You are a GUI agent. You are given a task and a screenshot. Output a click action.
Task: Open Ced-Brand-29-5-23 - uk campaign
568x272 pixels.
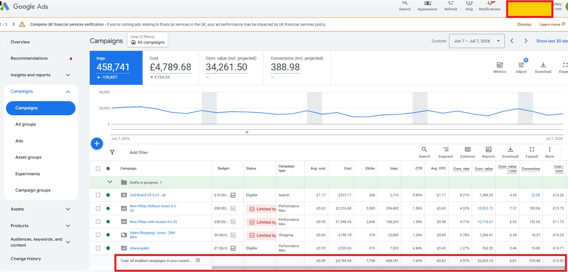coord(148,195)
